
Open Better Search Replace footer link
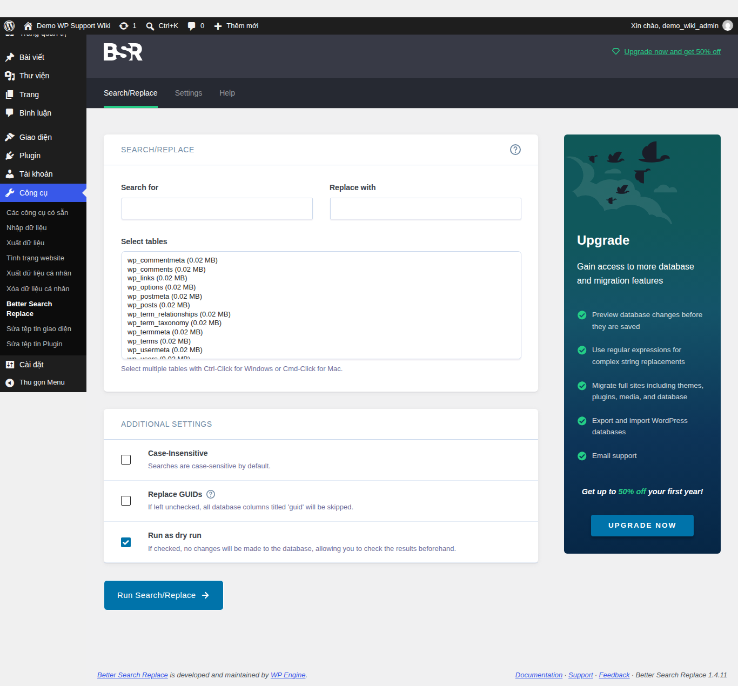(132, 675)
